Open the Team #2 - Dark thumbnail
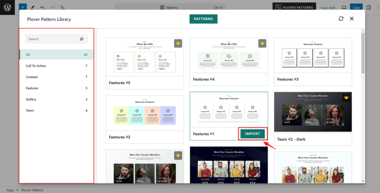380x193 pixels. point(313,112)
